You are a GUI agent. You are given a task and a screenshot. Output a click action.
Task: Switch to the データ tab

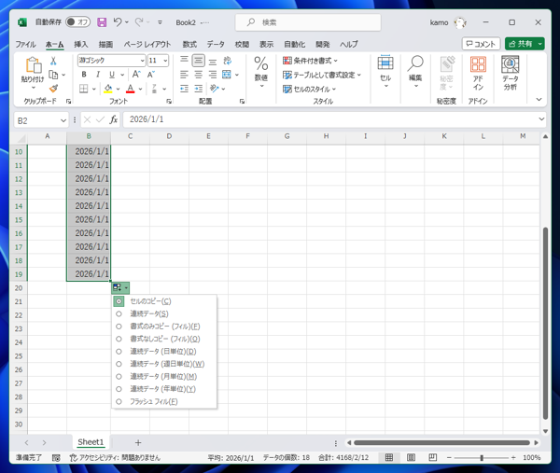[x=216, y=44]
